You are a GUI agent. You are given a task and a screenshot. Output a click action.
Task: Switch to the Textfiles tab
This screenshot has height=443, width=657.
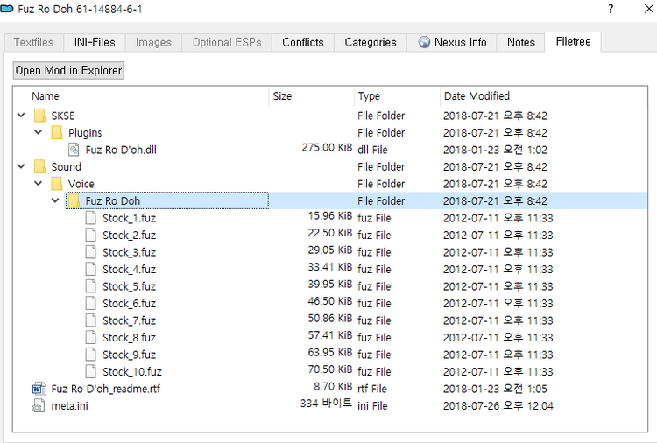coord(33,42)
